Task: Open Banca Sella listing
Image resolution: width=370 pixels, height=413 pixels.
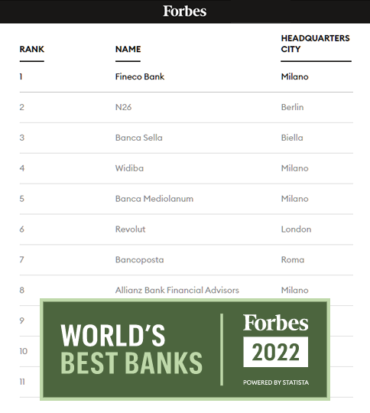Action: tap(139, 138)
